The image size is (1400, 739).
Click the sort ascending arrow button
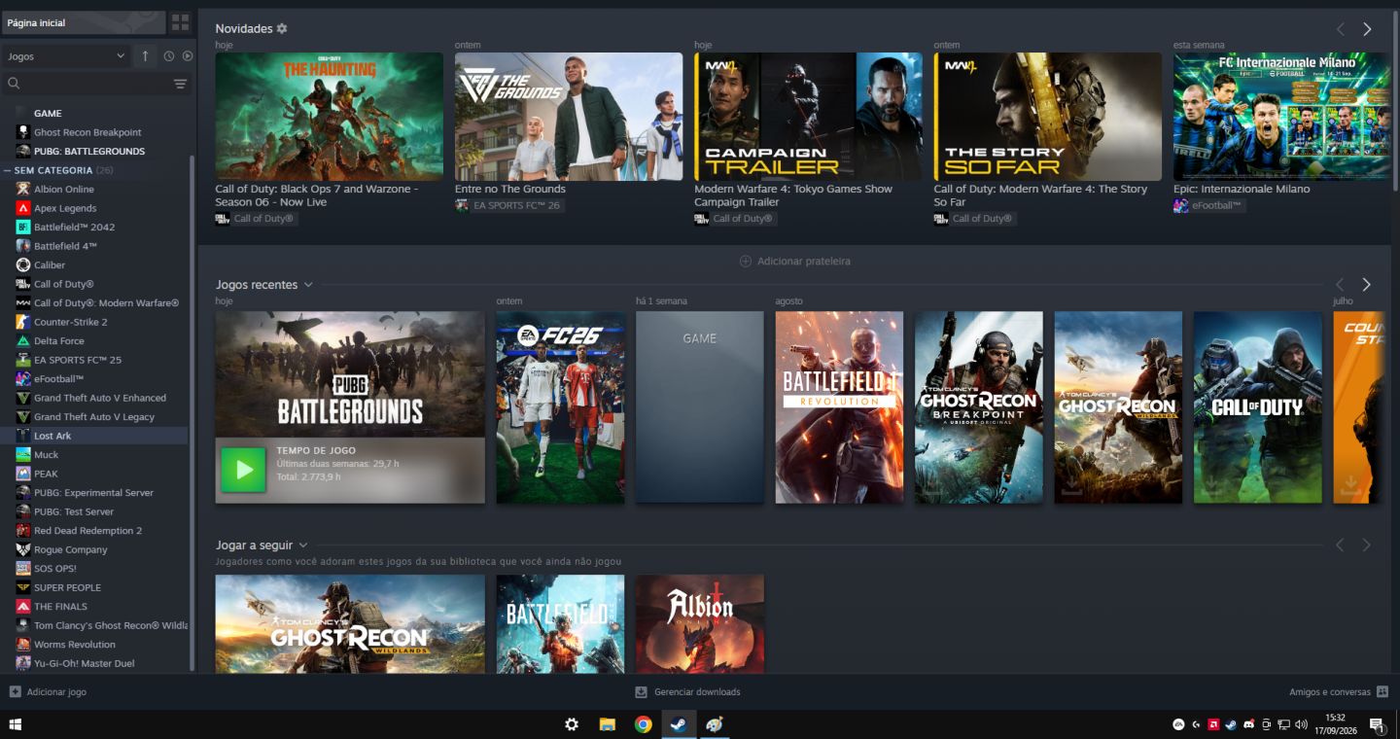[x=145, y=56]
